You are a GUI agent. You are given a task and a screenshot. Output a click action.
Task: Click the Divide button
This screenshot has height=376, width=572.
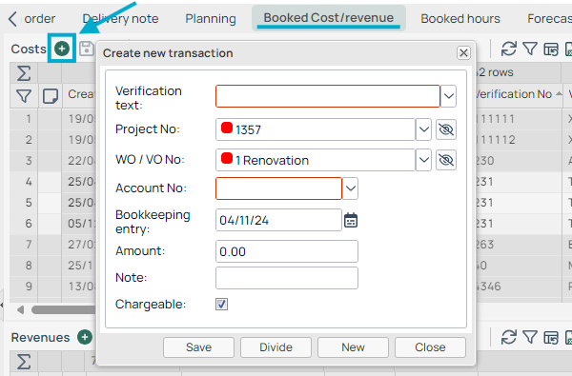click(x=276, y=347)
